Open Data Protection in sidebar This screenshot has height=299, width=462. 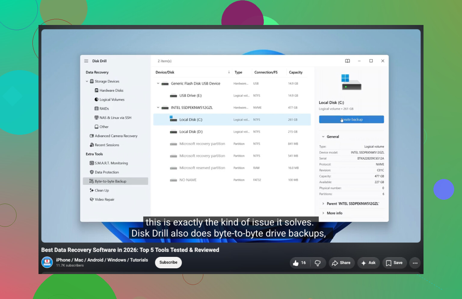(104, 172)
